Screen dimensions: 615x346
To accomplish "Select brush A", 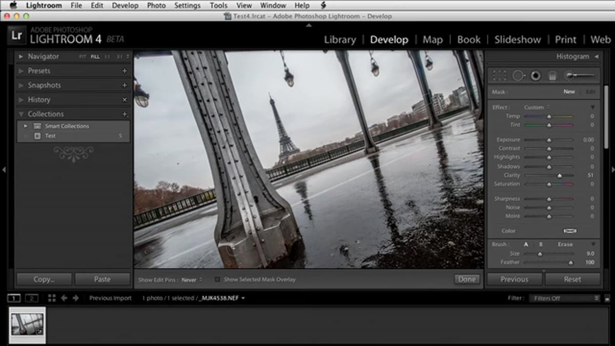I will click(x=526, y=245).
